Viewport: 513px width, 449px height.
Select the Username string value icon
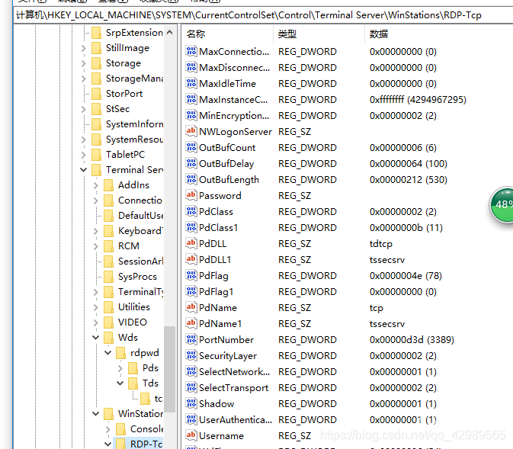[x=191, y=435]
